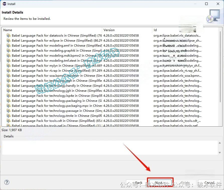Click the datatools language pack icon
This screenshot has width=224, height=190.
pos(9,35)
